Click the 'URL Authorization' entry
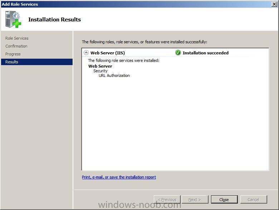Viewport: 279px width, 210px height. [x=114, y=75]
